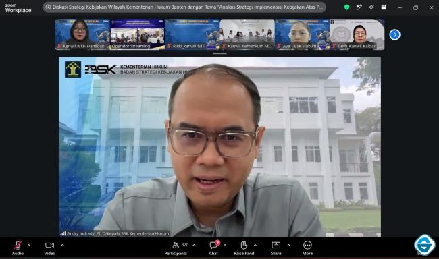Expand the Participants options arrow

tap(194, 246)
